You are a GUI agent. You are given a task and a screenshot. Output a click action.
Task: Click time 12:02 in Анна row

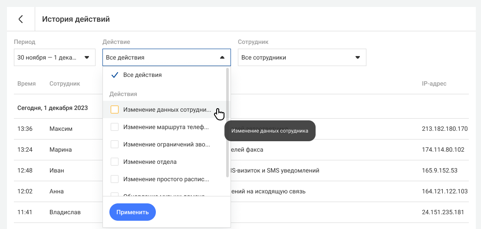25,192
